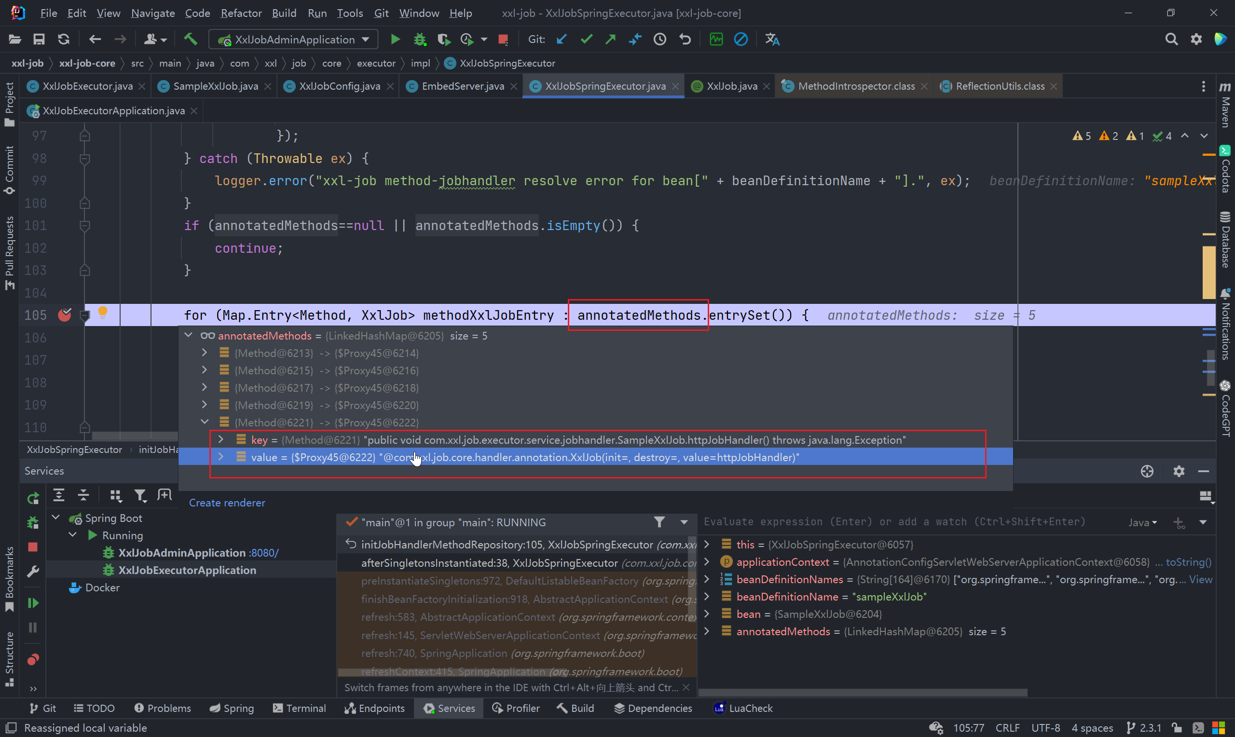Image resolution: width=1235 pixels, height=737 pixels.
Task: Build project with the hammer icon
Action: (x=190, y=39)
